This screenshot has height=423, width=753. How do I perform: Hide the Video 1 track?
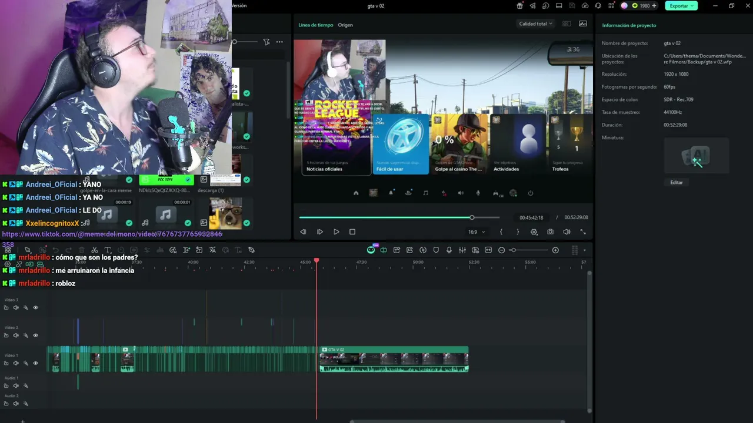coord(35,363)
